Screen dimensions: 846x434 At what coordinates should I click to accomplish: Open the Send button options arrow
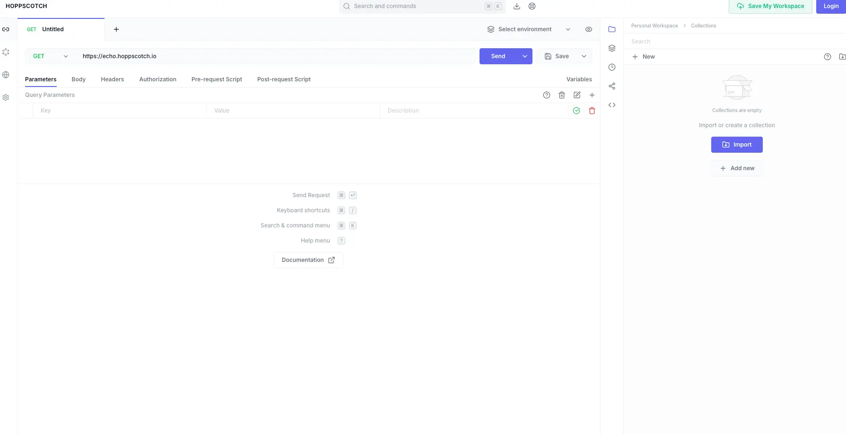pos(525,56)
